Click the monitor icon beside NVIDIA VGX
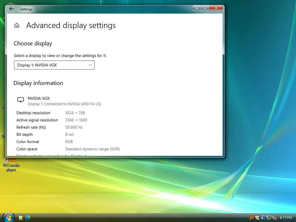 point(21,100)
